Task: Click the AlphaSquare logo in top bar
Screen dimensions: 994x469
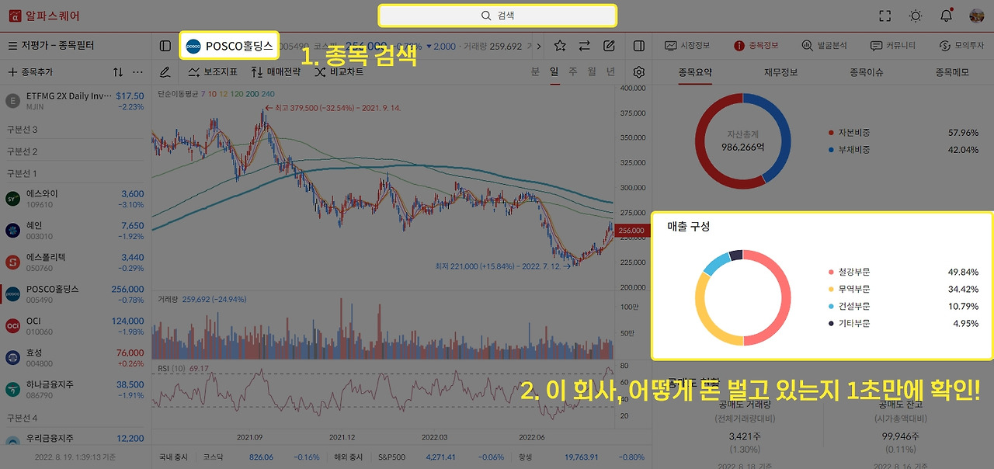Action: [x=43, y=16]
